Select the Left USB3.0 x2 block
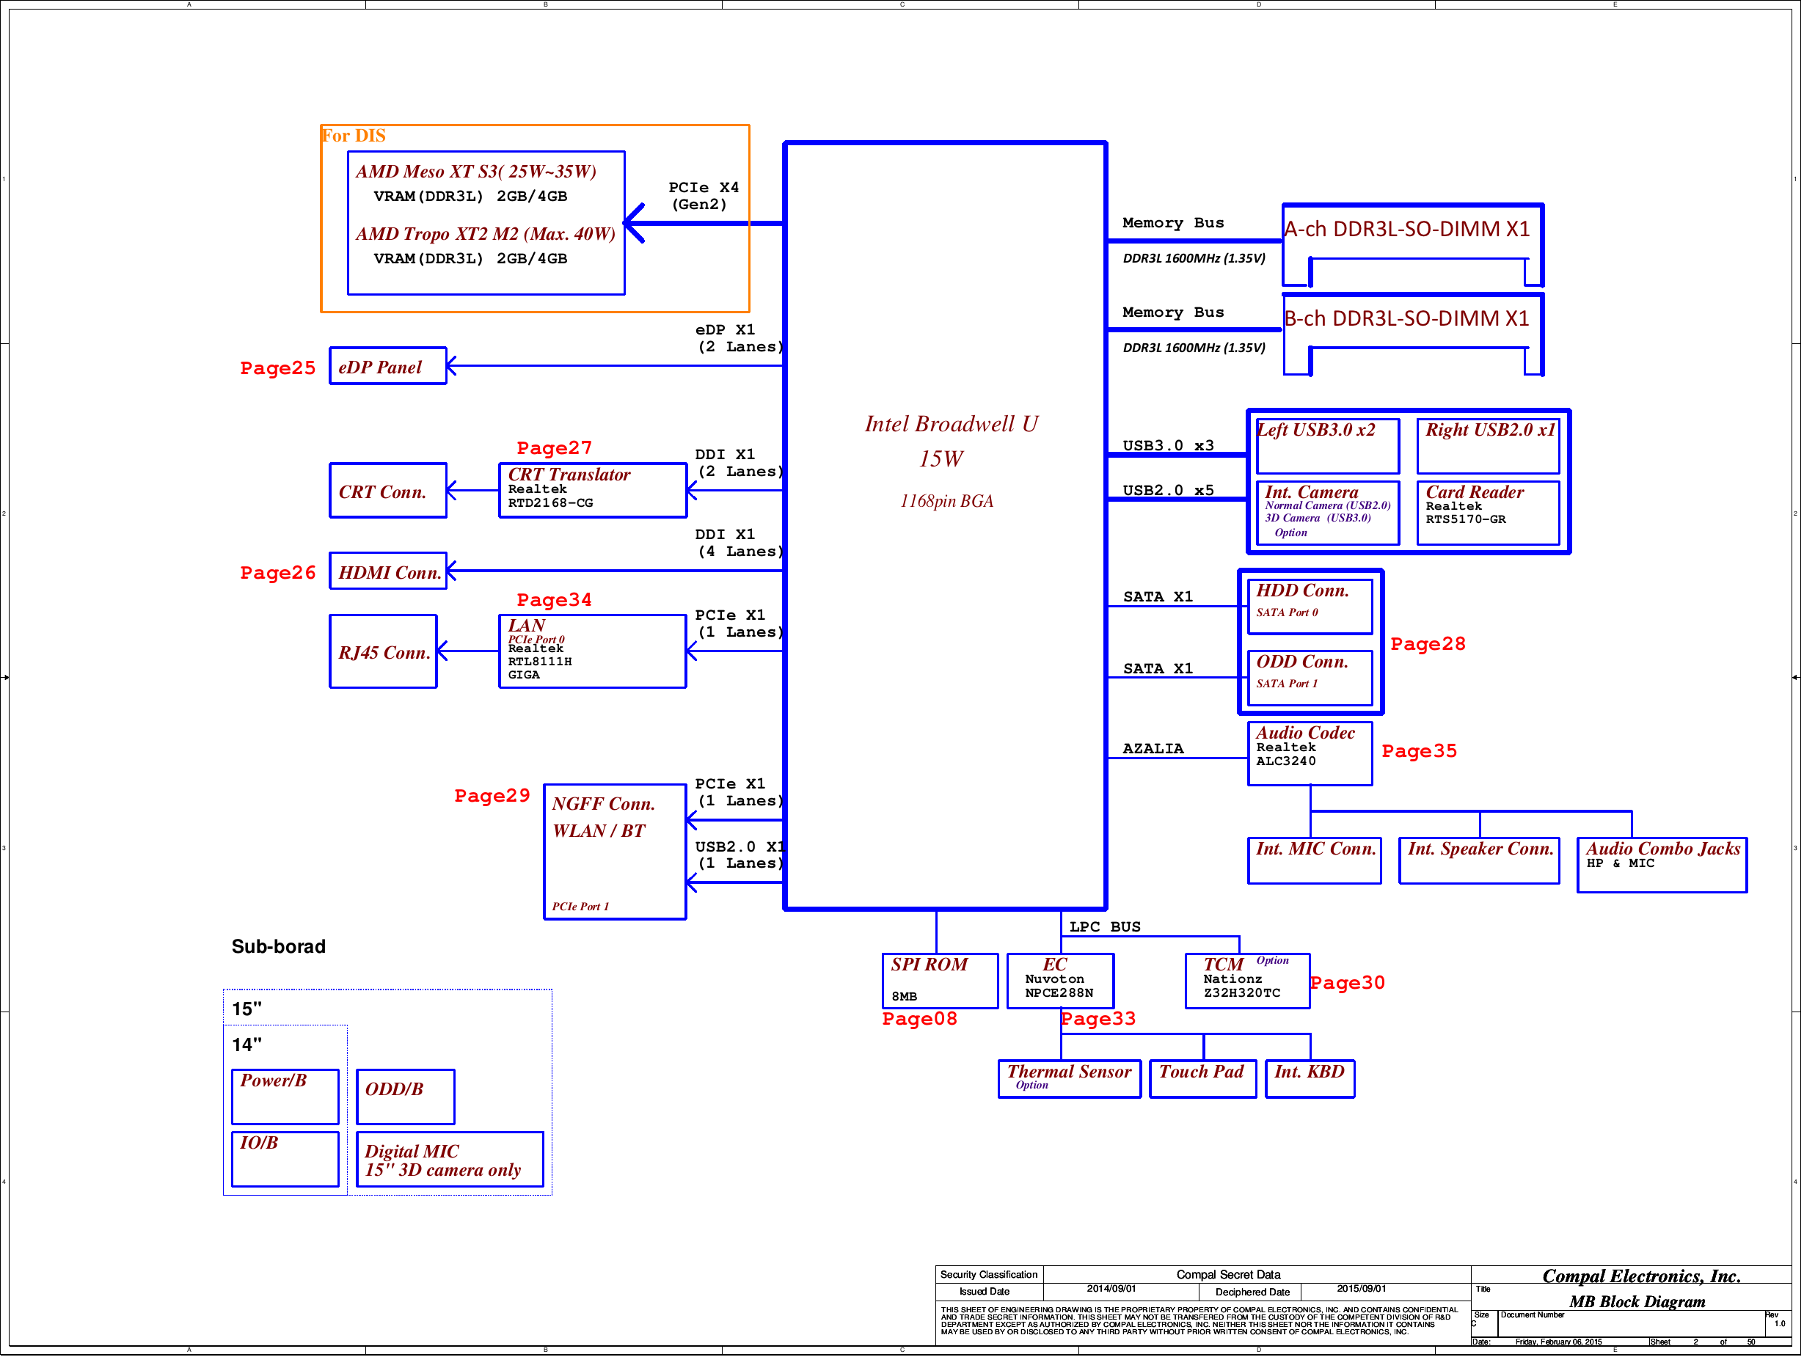Image resolution: width=1804 pixels, height=1357 pixels. (x=1328, y=446)
